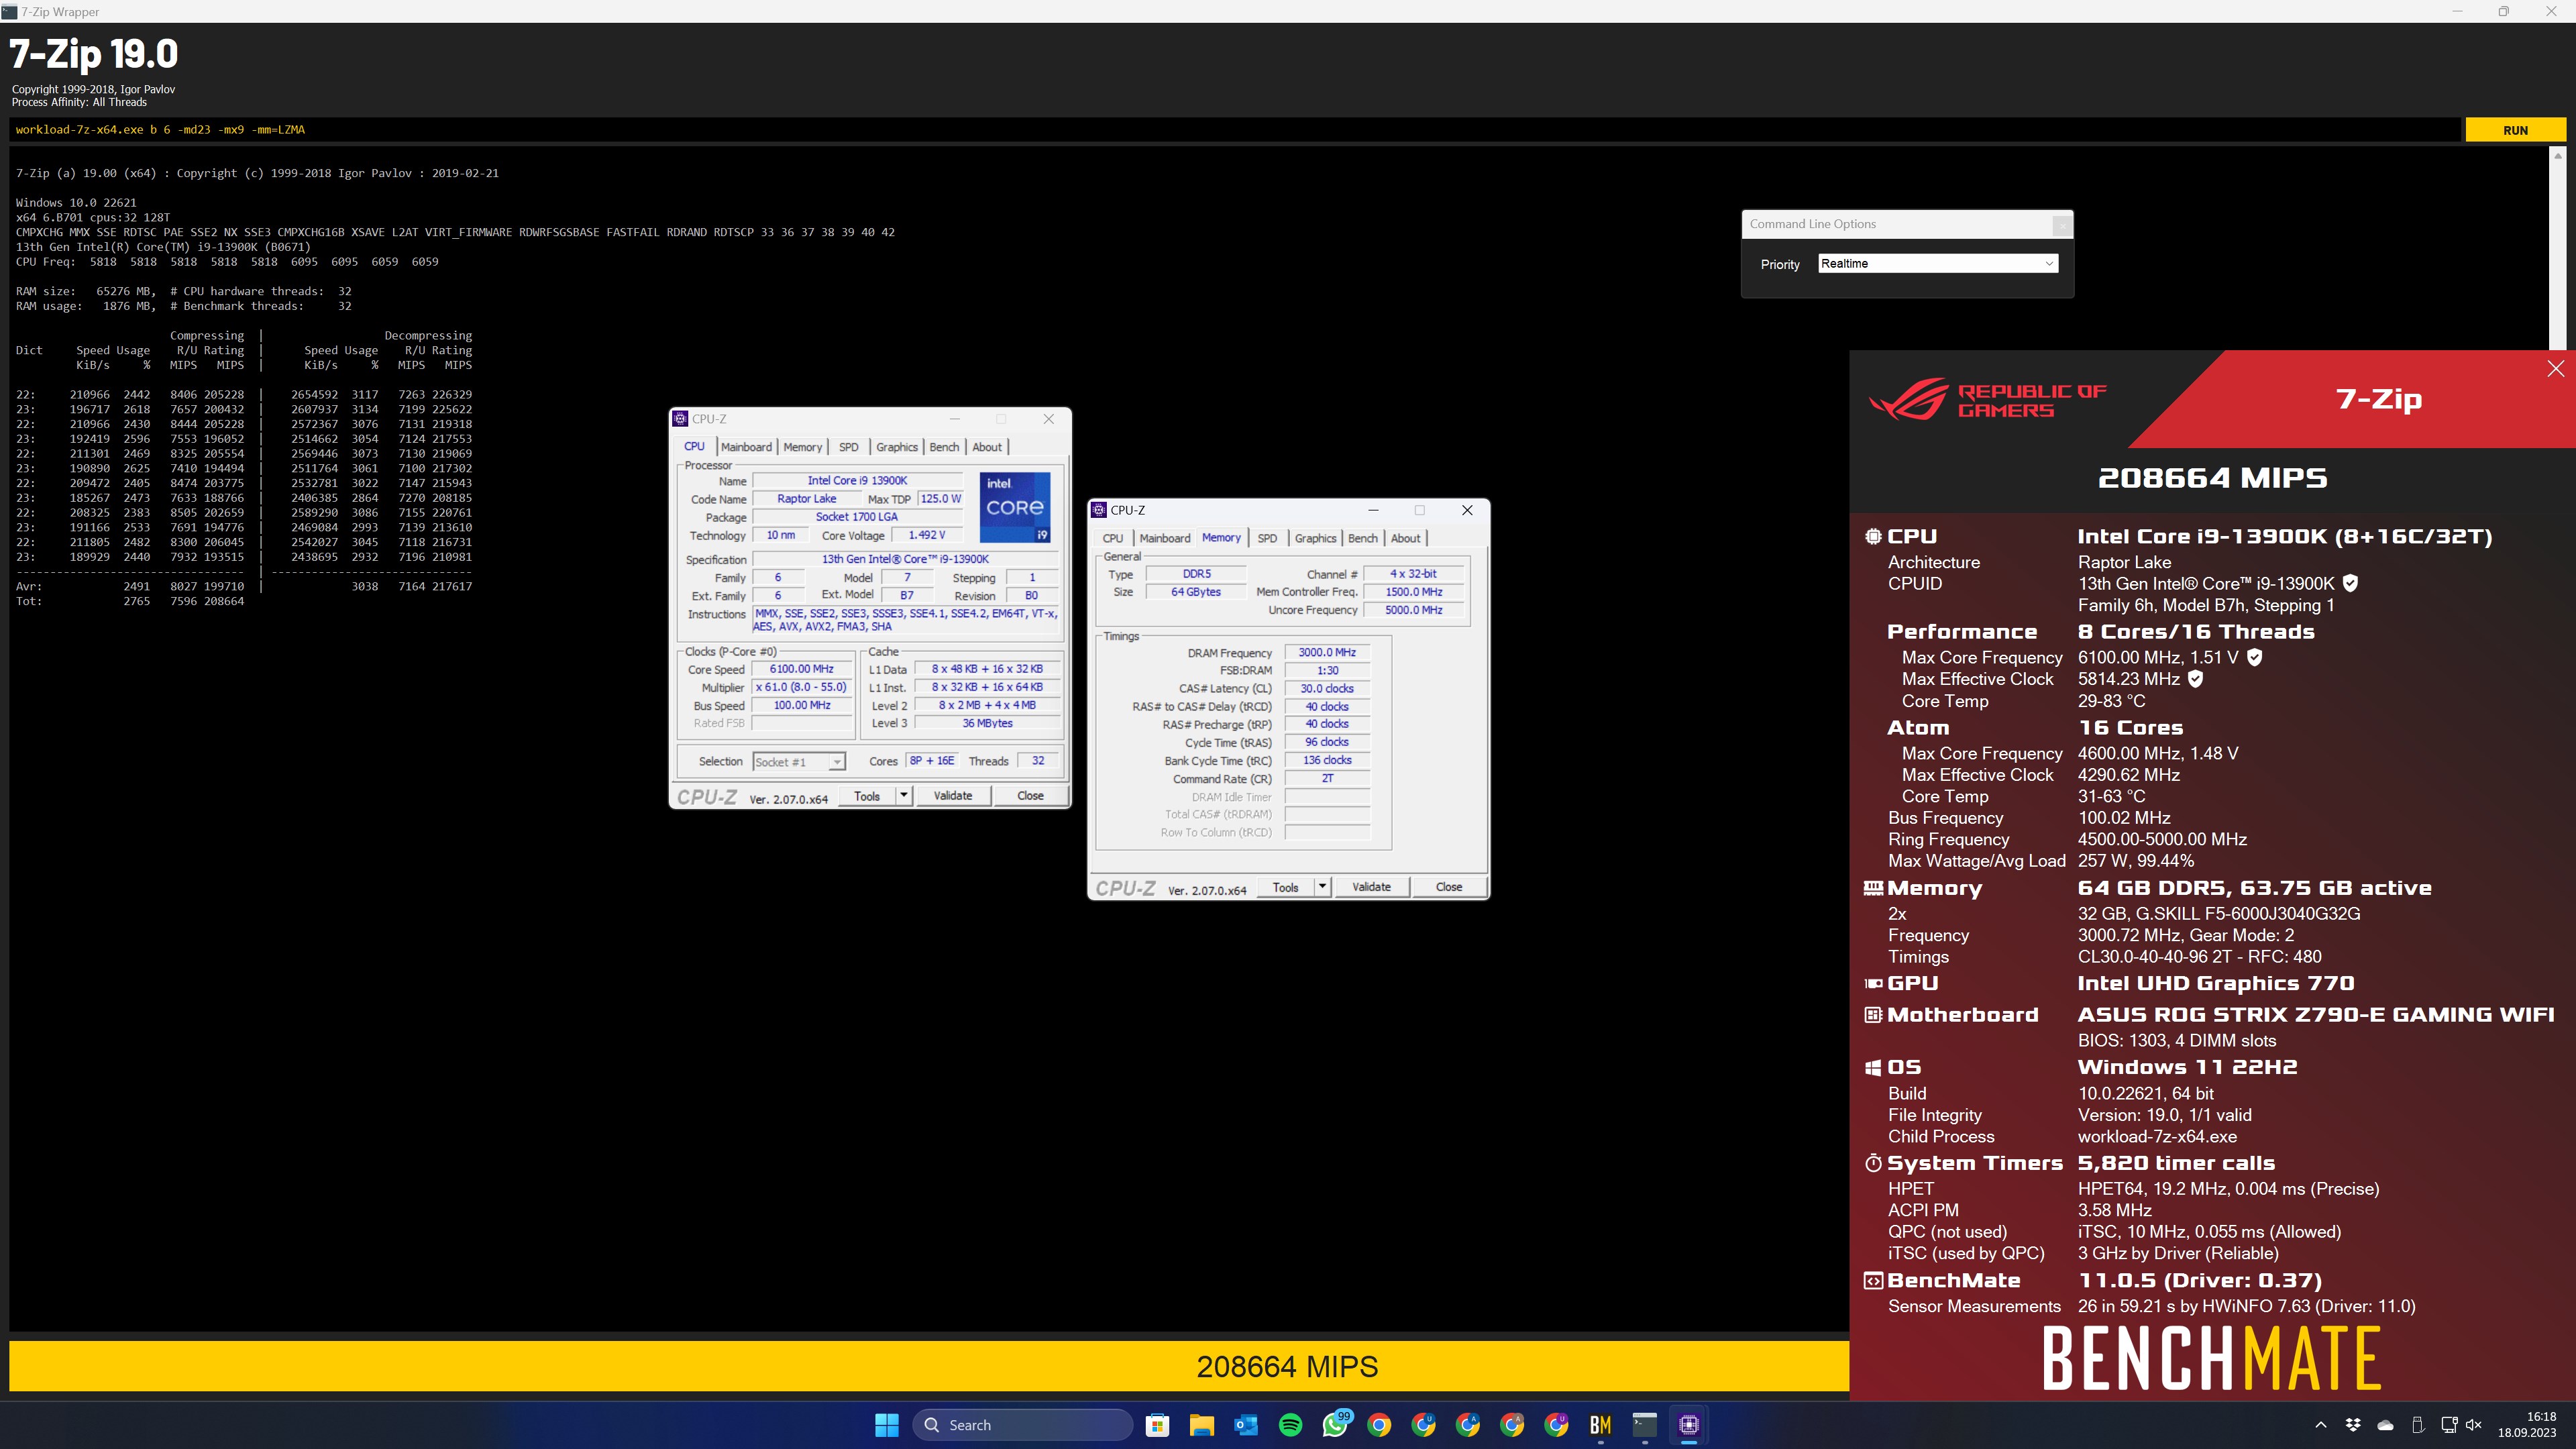Show hidden system tray icons chevron

click(2321, 1425)
